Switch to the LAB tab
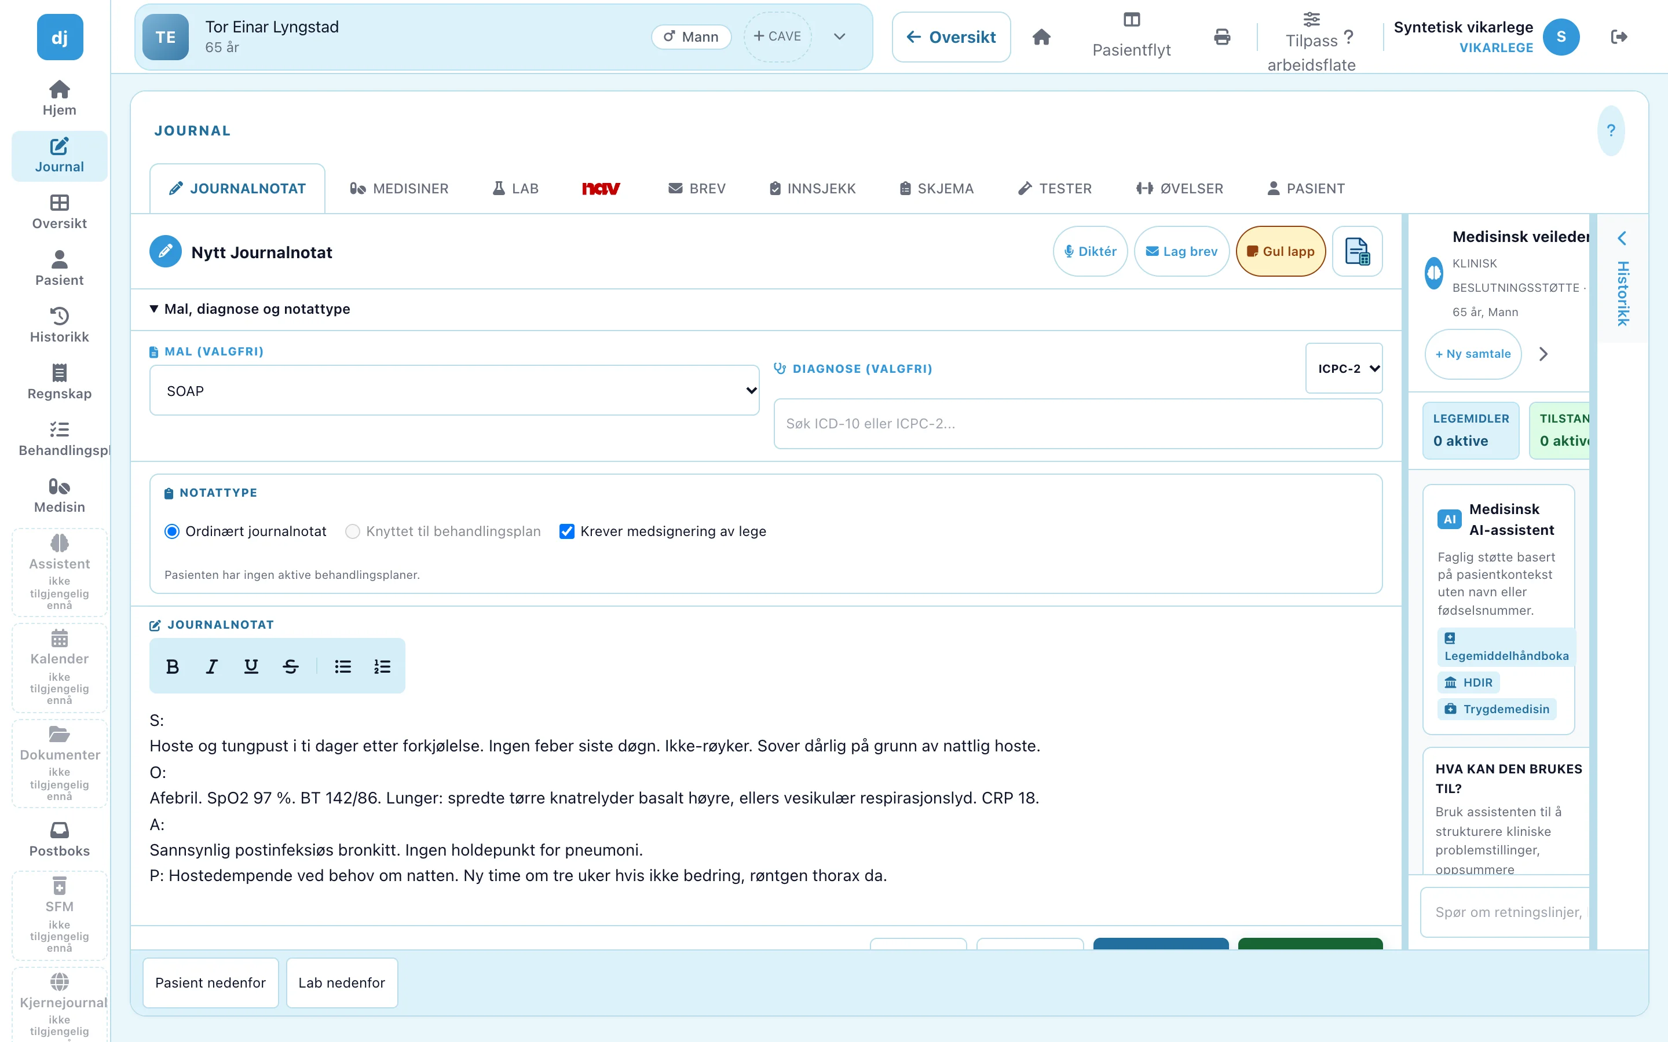The width and height of the screenshot is (1668, 1042). click(x=515, y=189)
